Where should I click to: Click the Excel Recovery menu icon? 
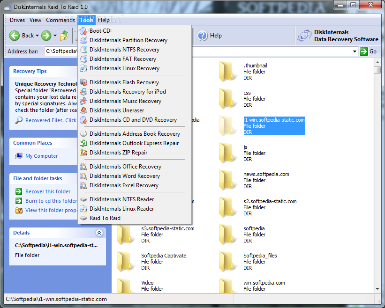coord(83,185)
